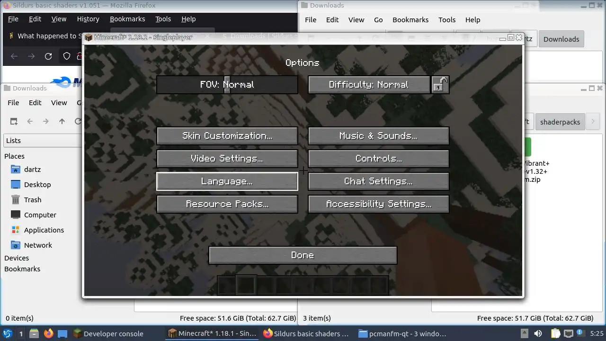Select Computer in Places sidebar

(x=40, y=215)
